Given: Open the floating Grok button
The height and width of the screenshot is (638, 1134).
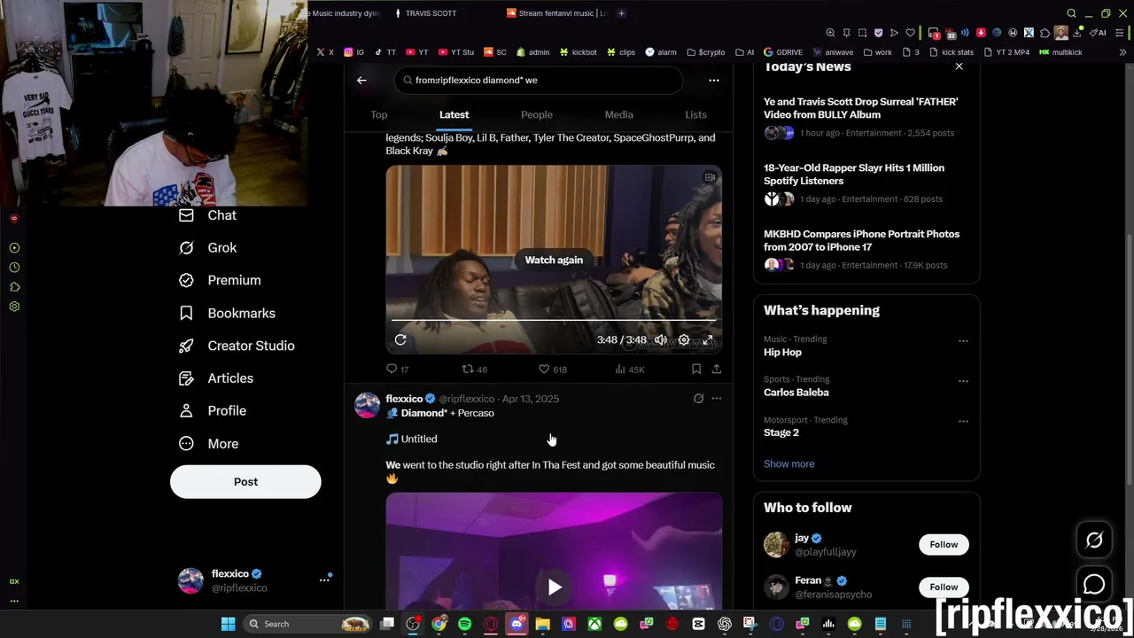Looking at the screenshot, I should [x=1094, y=540].
